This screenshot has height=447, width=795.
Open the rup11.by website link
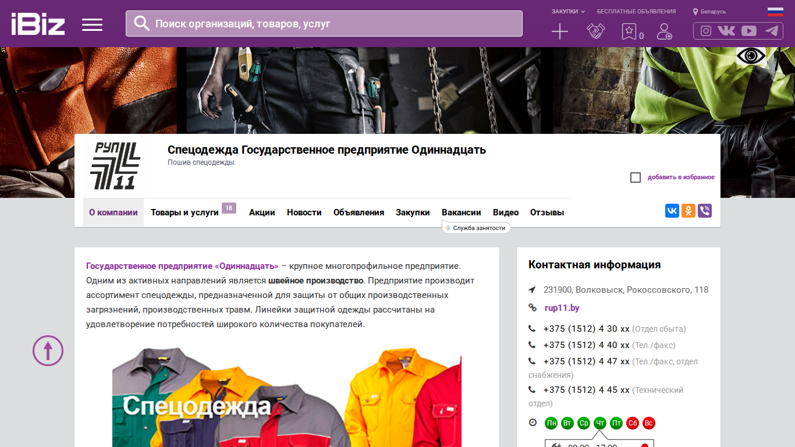[x=562, y=308]
